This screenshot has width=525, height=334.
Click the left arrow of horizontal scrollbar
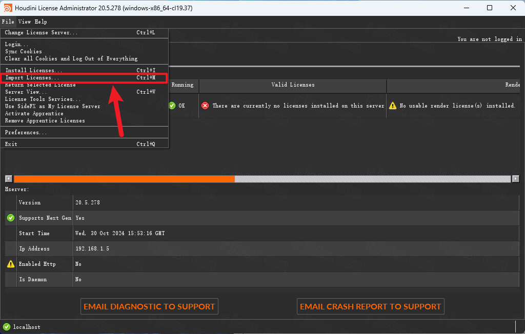9,179
